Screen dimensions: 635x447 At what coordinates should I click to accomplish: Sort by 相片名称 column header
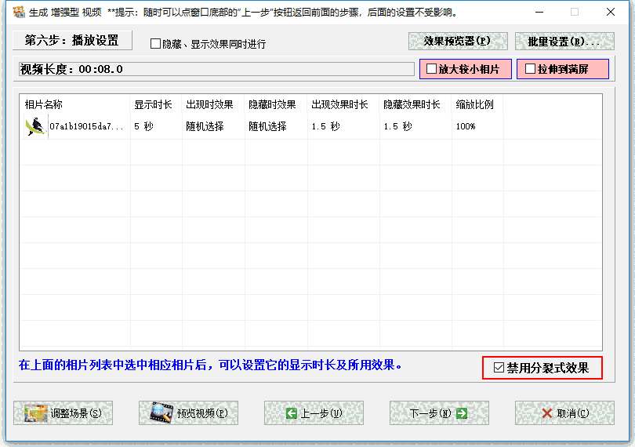tap(75, 104)
